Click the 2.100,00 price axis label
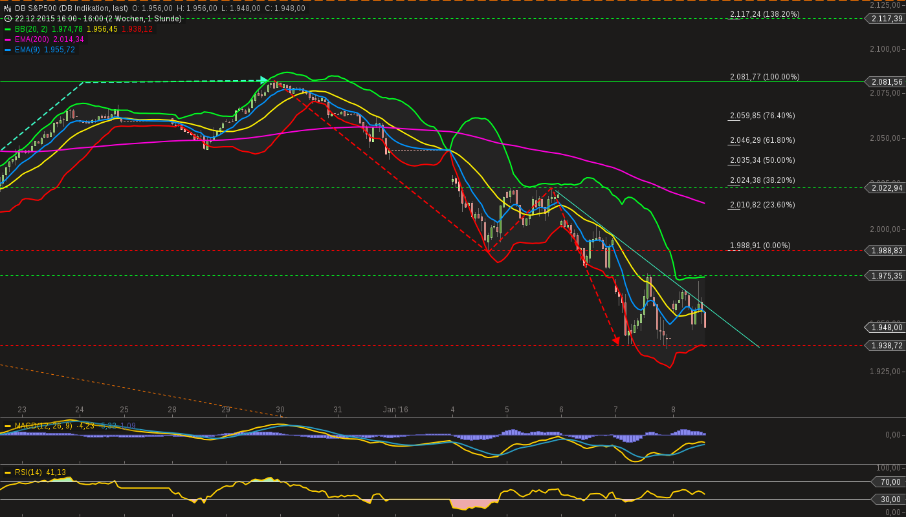Viewport: 906px width, 517px height. (x=886, y=49)
